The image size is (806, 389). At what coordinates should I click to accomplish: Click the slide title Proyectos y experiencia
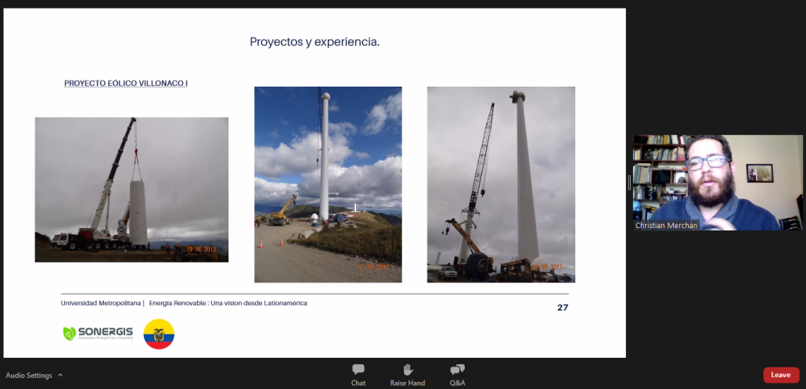click(x=315, y=42)
